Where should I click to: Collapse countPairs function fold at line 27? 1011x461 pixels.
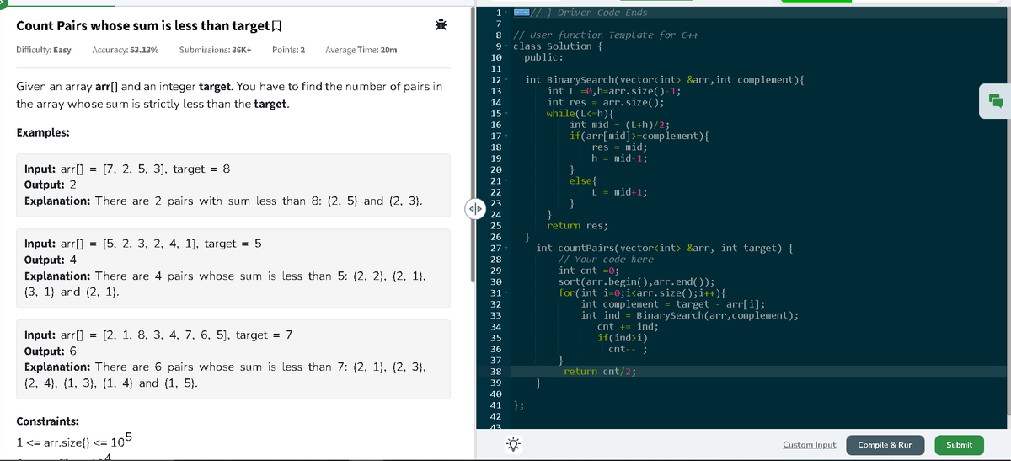tap(508, 249)
